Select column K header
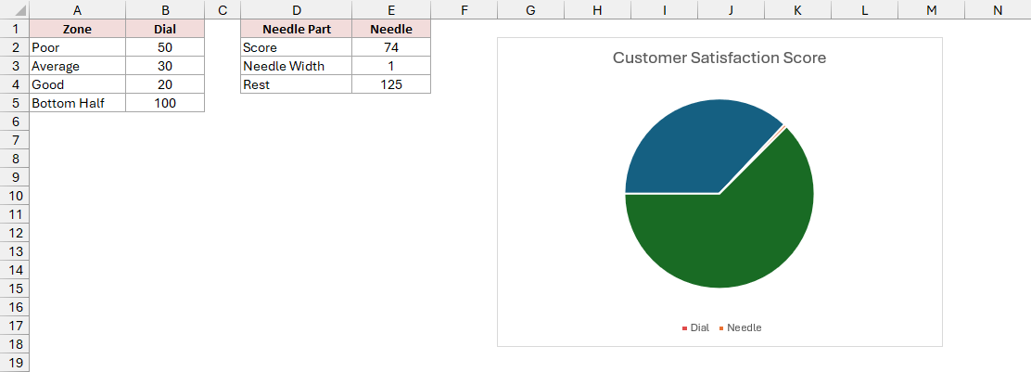Image resolution: width=1031 pixels, height=372 pixels. (797, 10)
